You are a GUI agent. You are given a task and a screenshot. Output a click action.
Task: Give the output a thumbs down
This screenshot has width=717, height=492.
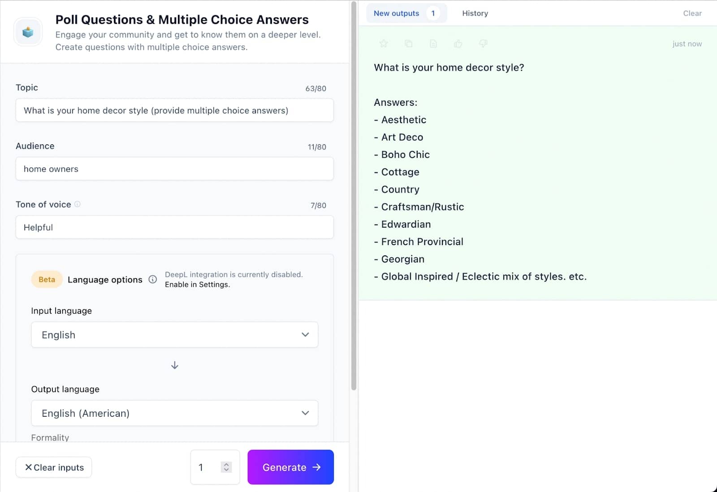[483, 43]
